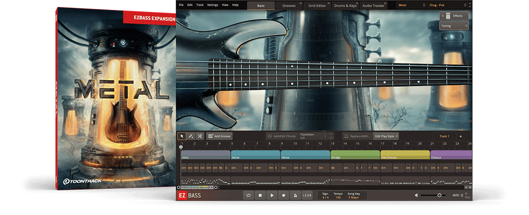Click the Gm chord block
The height and width of the screenshot is (215, 529).
[x=349, y=168]
